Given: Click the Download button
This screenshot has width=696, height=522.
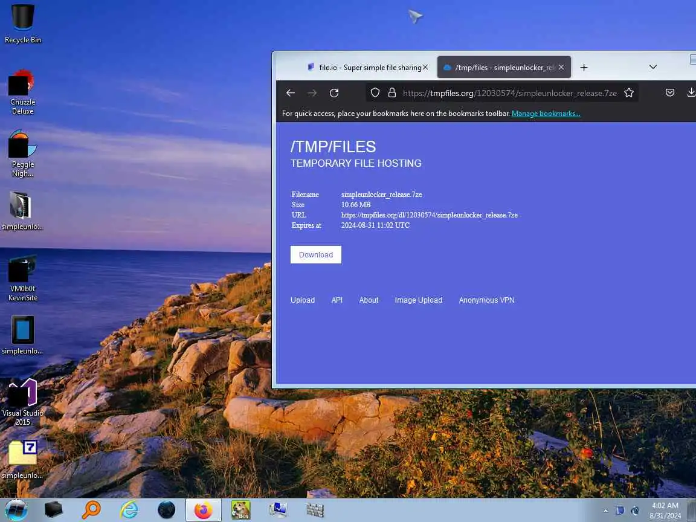Looking at the screenshot, I should [315, 255].
